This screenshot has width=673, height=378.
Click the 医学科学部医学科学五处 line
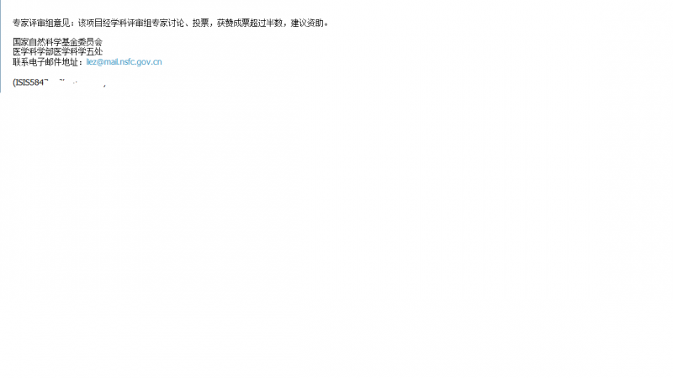[x=57, y=51]
